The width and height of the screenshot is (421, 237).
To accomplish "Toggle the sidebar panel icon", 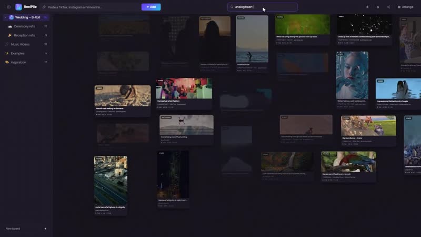I will 8,7.
